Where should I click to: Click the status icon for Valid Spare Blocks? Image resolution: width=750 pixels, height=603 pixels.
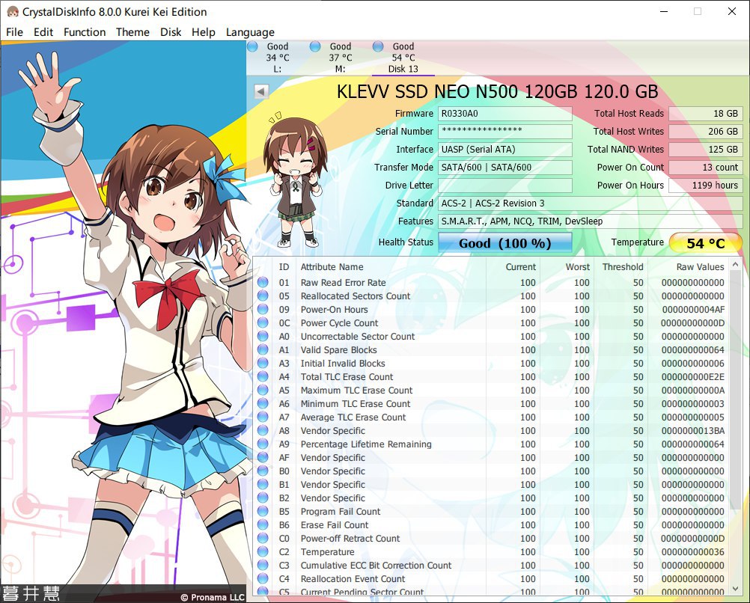(263, 350)
